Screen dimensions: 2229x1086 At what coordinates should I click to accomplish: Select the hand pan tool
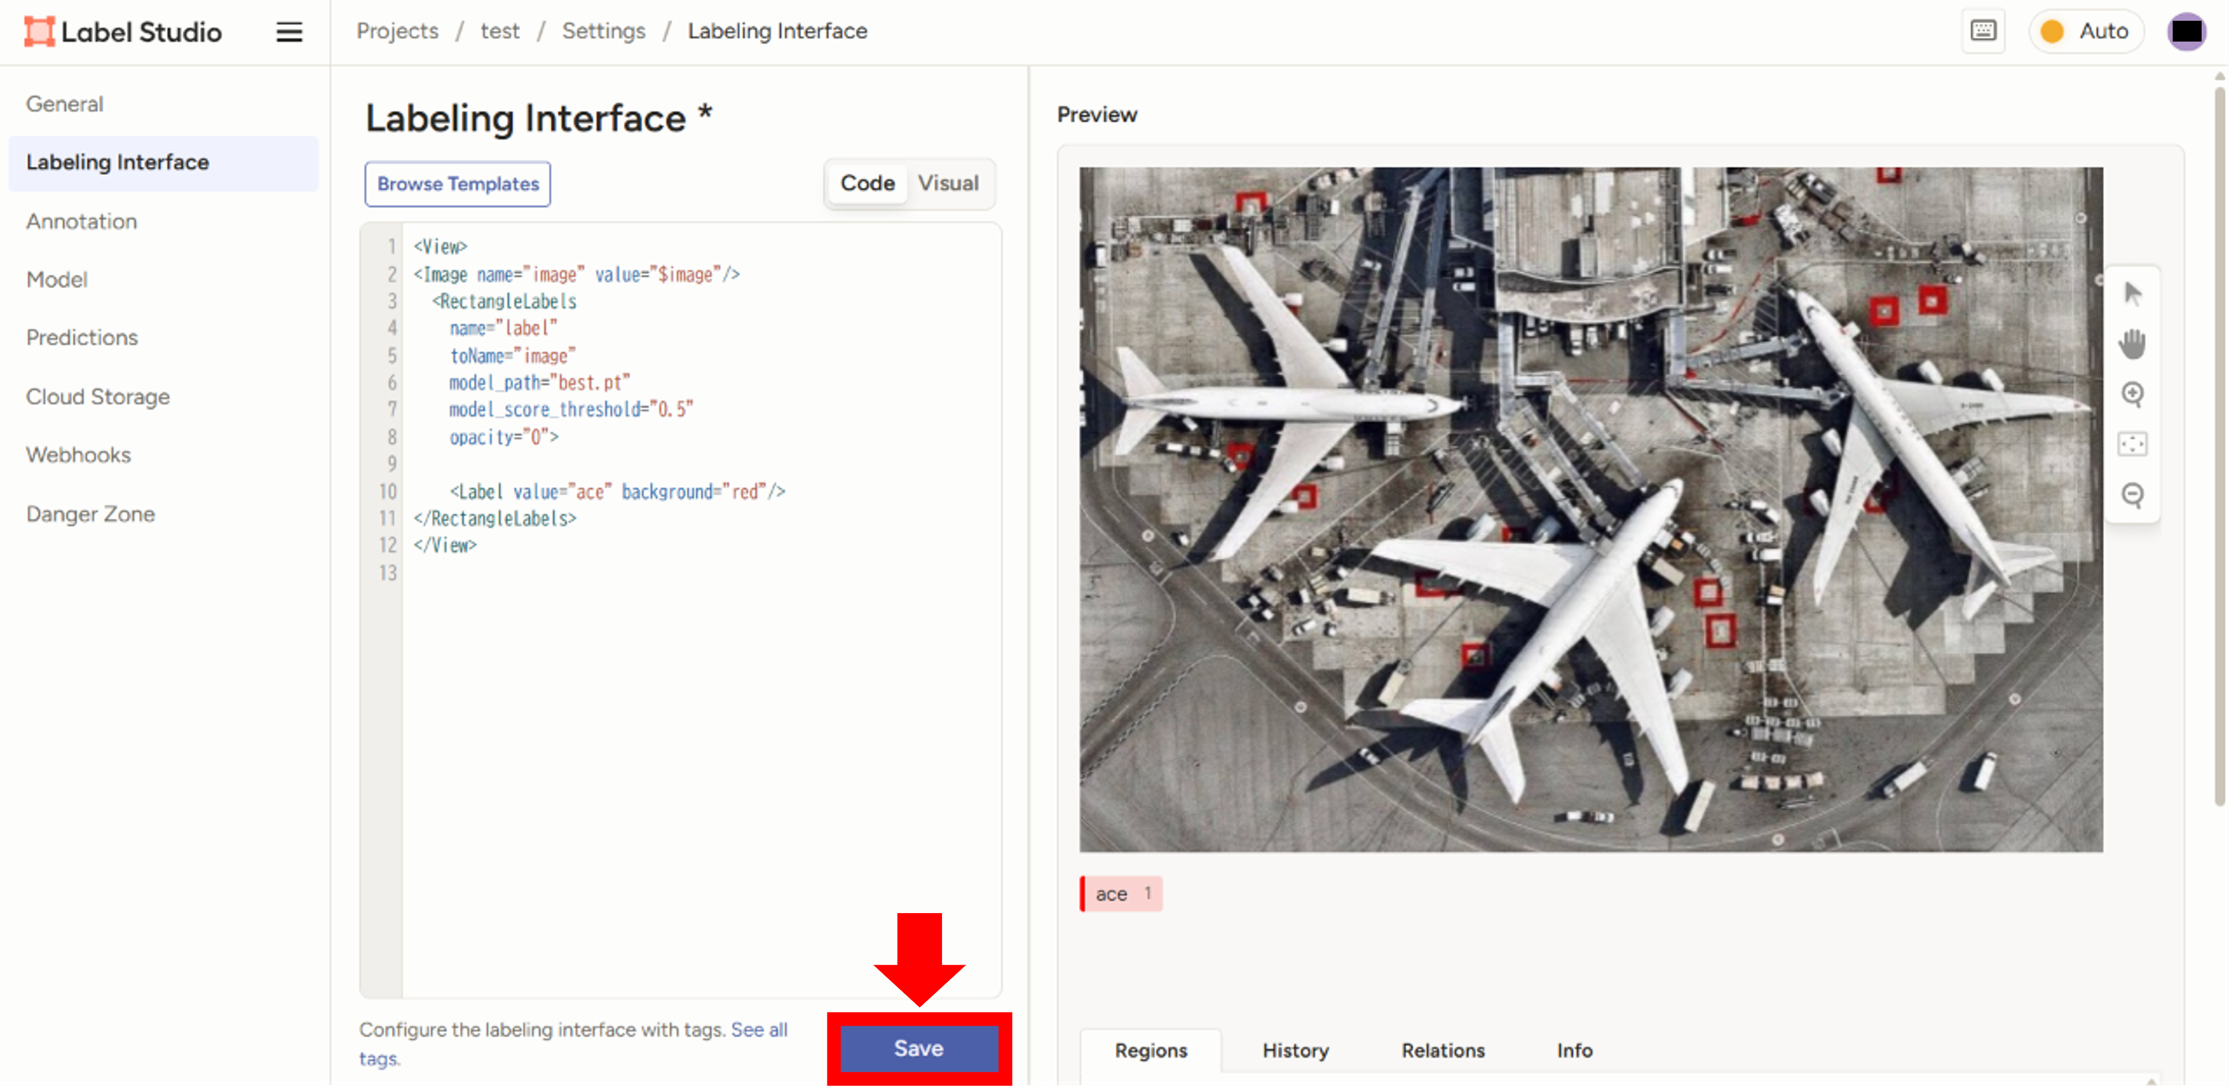click(x=2133, y=344)
